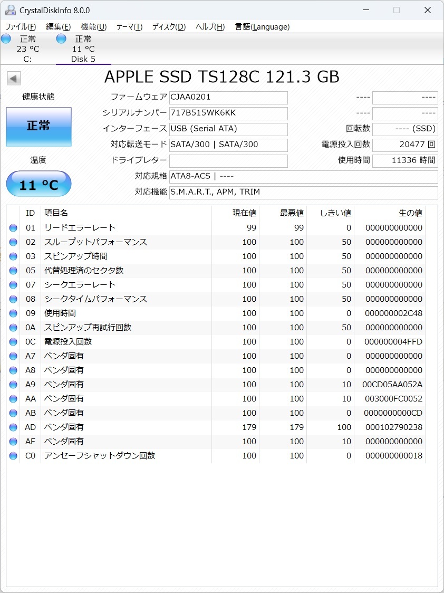
Task: Click the status icon for row 0C
Action: click(x=13, y=342)
